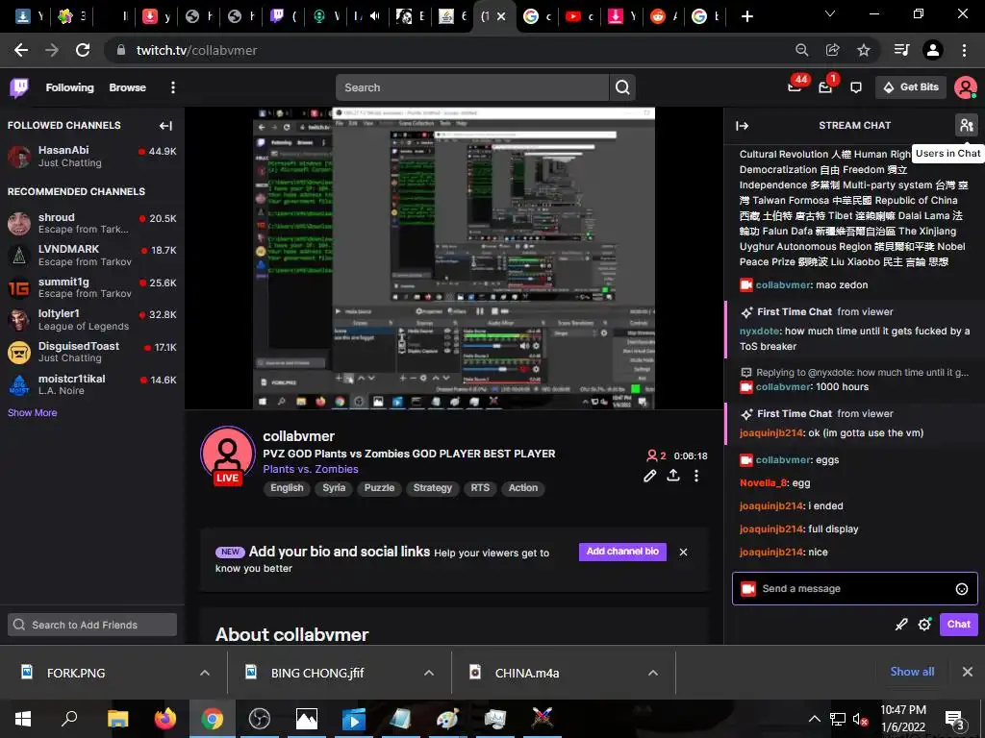
Task: Click Search to Add Friends field
Action: click(92, 625)
